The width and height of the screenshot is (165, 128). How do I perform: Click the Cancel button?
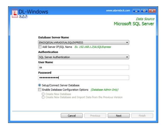tap(72, 116)
